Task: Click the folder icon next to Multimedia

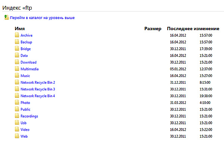Action: click(x=17, y=69)
